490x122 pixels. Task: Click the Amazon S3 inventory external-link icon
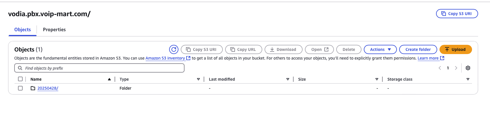pyautogui.click(x=188, y=58)
